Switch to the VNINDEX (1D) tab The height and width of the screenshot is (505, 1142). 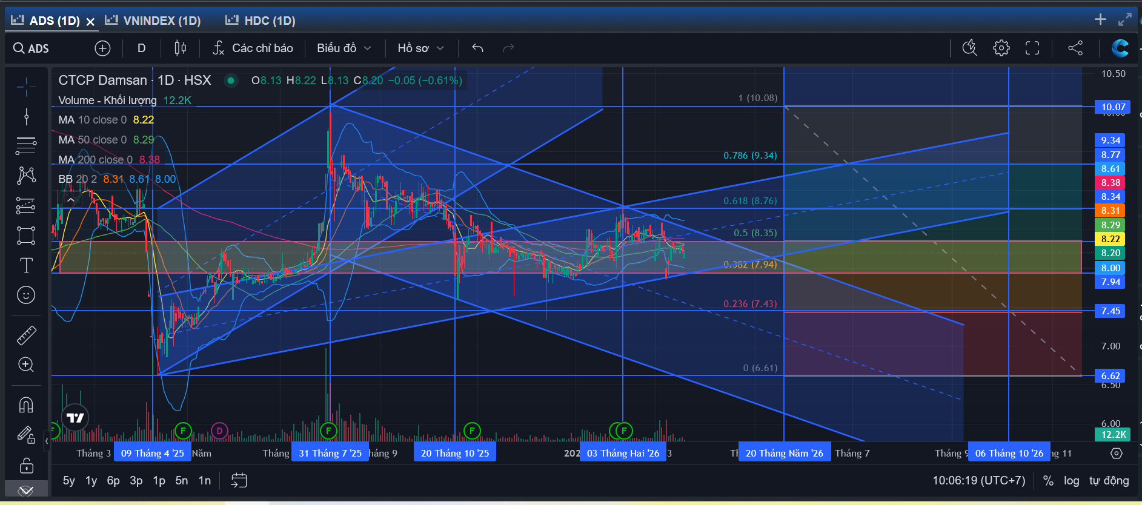[153, 21]
